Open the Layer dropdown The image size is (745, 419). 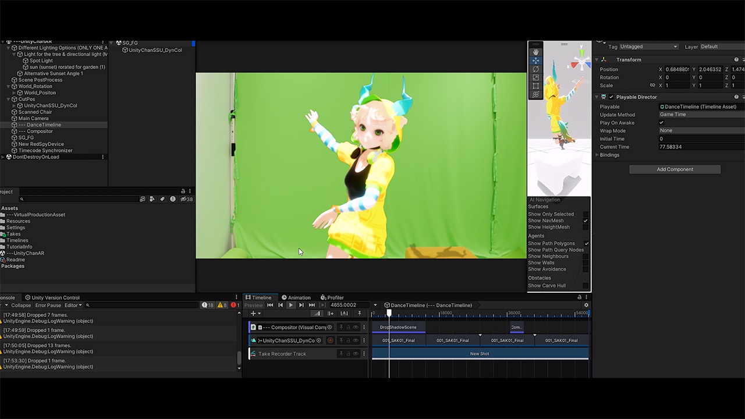(x=722, y=47)
